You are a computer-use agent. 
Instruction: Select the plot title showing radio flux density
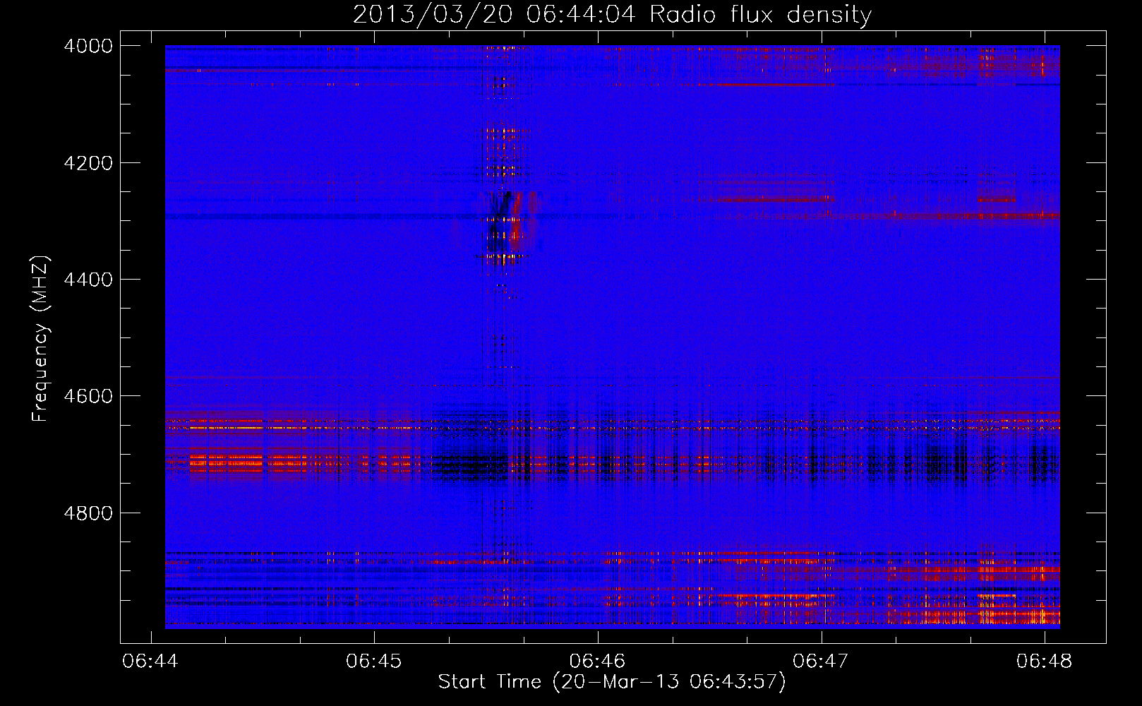click(612, 14)
